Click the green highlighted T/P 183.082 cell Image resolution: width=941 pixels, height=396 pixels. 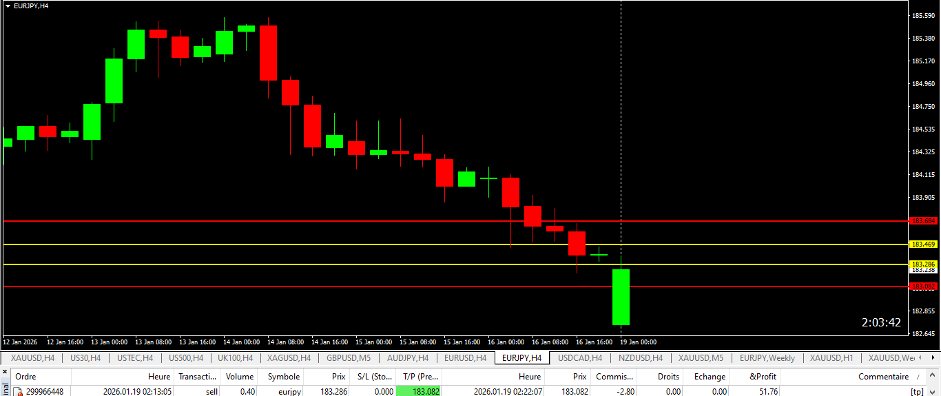pos(419,391)
